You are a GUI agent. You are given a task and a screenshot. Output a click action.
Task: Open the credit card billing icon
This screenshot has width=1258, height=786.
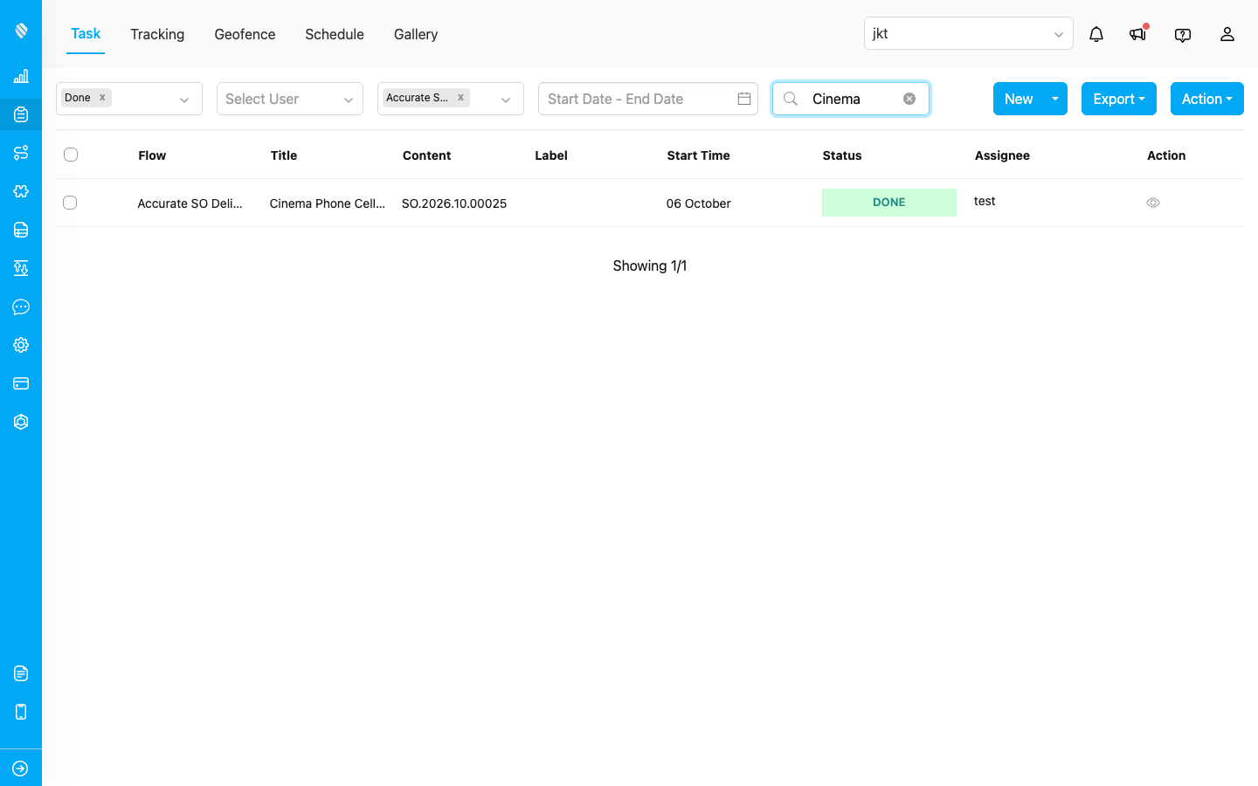[21, 383]
